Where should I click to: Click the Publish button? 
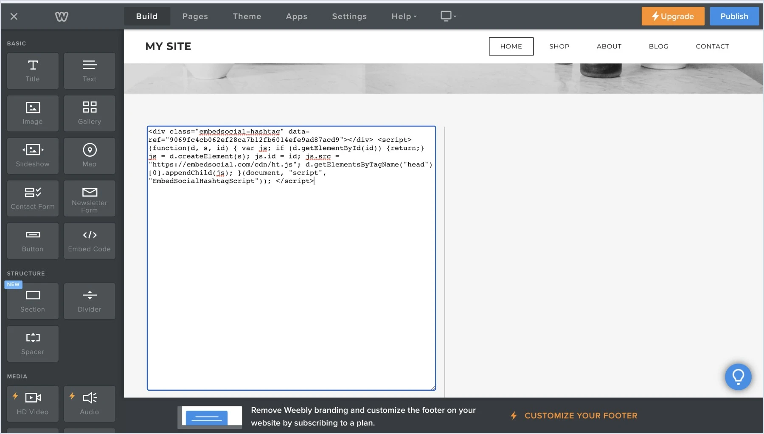(734, 16)
